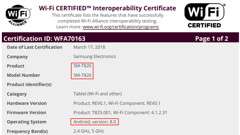Click the Certification ID WFA70163 heading
The image size is (240, 135).
(44, 38)
